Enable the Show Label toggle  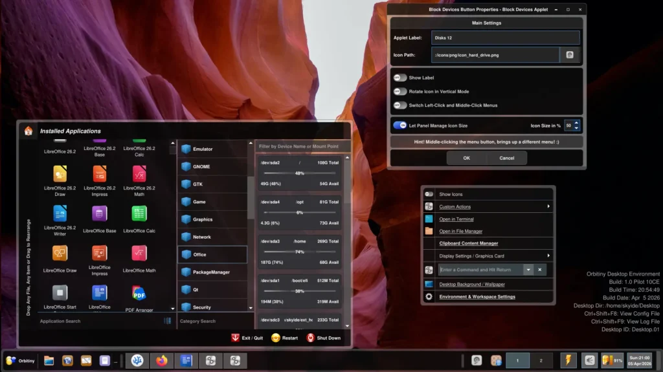400,78
